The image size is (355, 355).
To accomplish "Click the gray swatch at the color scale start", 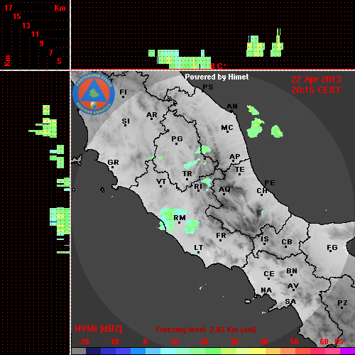I will click(x=79, y=351).
